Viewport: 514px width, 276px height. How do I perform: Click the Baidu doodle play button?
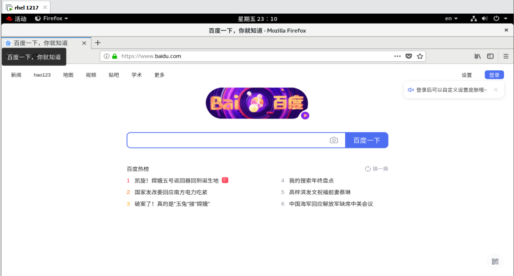click(305, 115)
